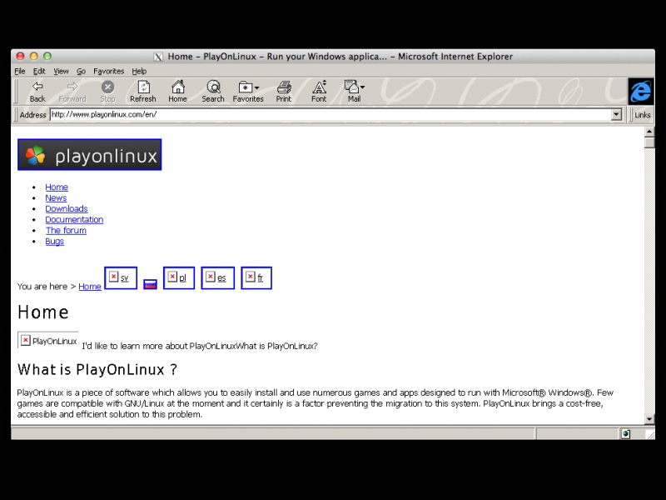Open the Documentation link
Screen dimensions: 666x500
[74, 219]
